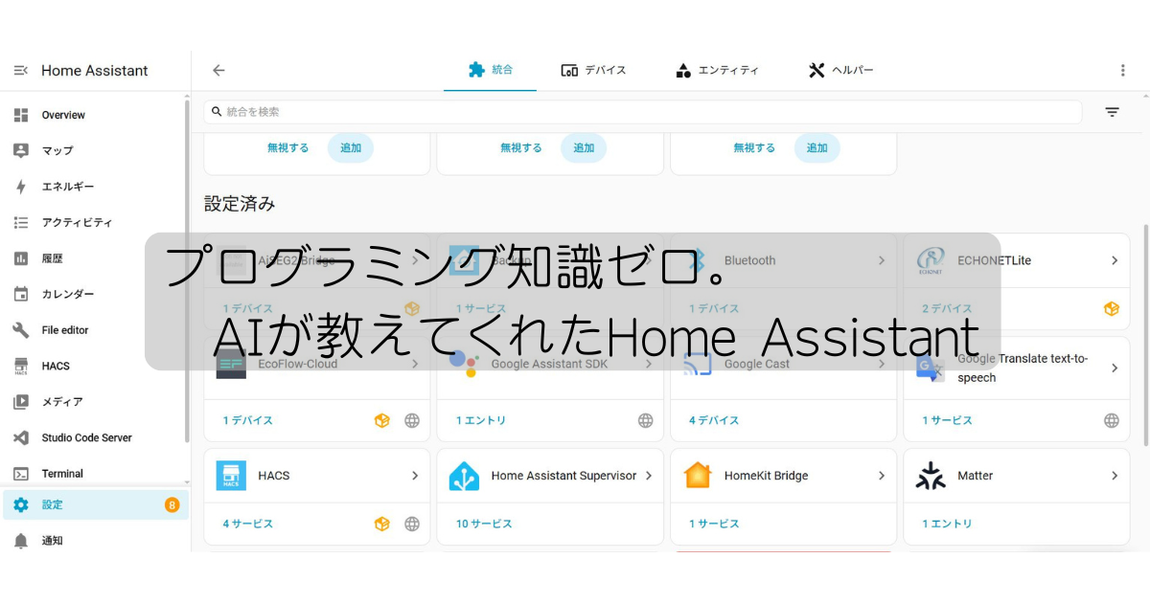Open the three-dot overflow menu

(1123, 70)
